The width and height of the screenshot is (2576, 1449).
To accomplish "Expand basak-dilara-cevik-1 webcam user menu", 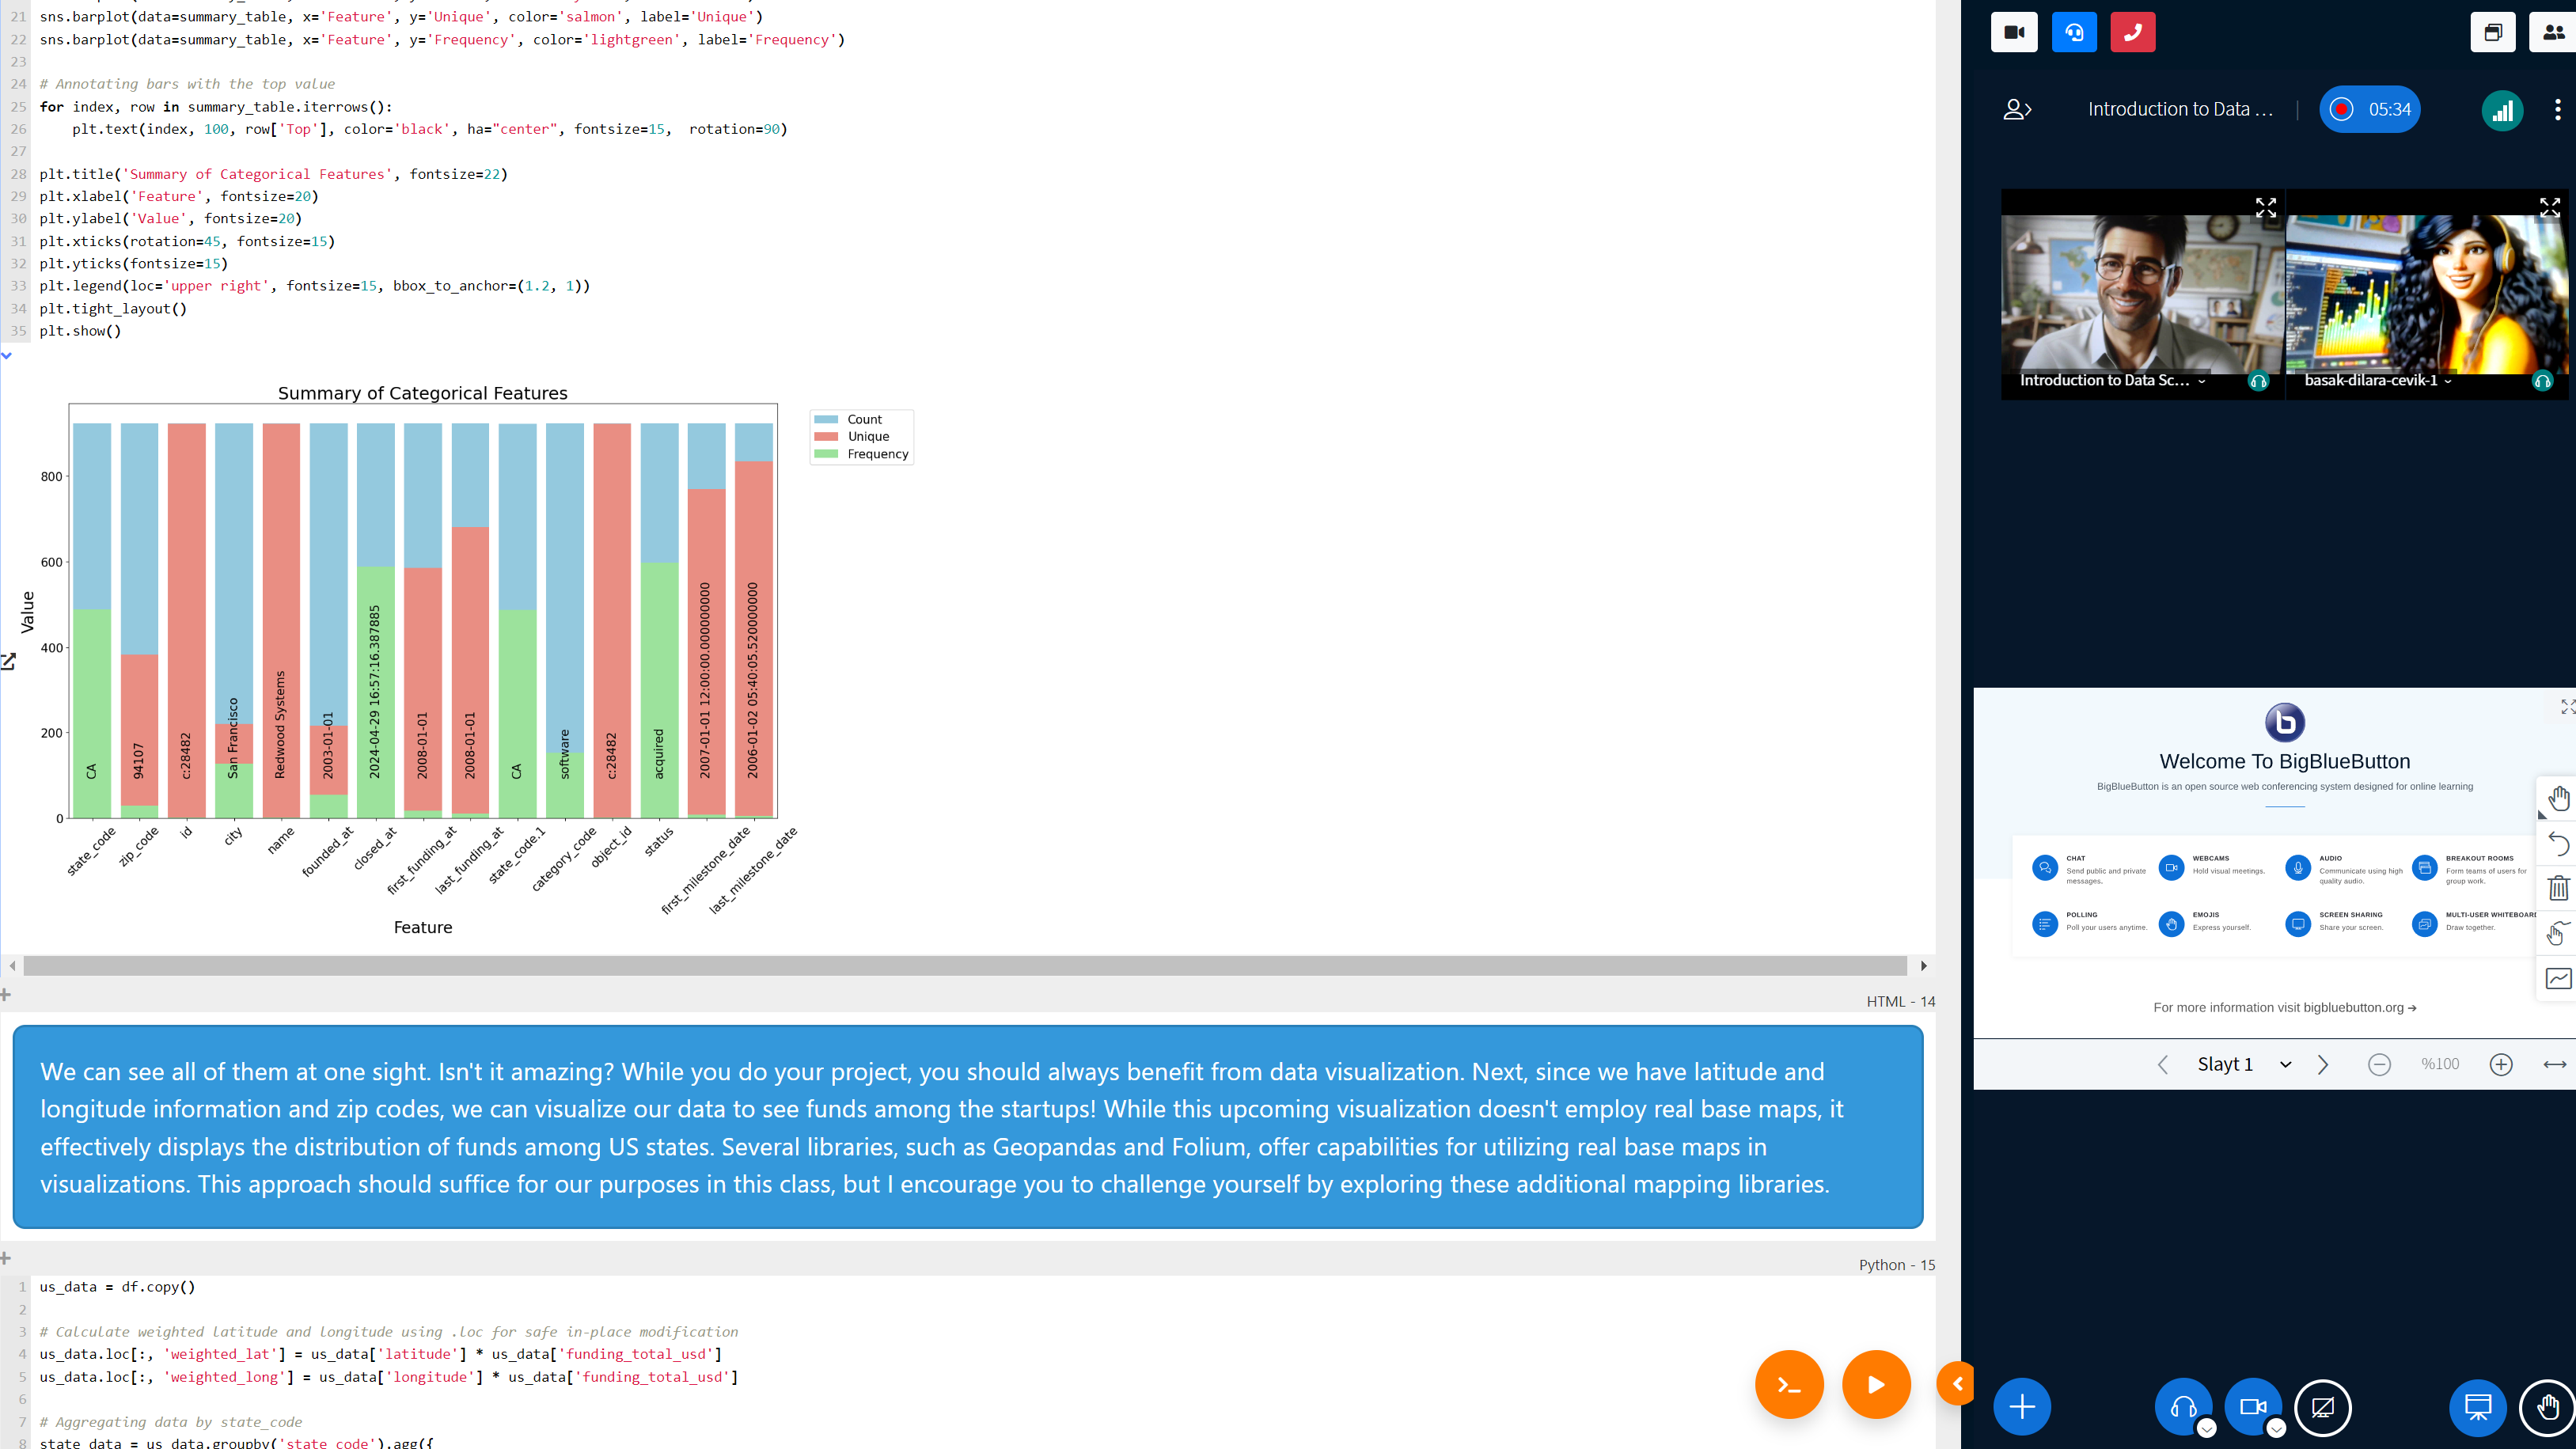I will [x=2447, y=381].
